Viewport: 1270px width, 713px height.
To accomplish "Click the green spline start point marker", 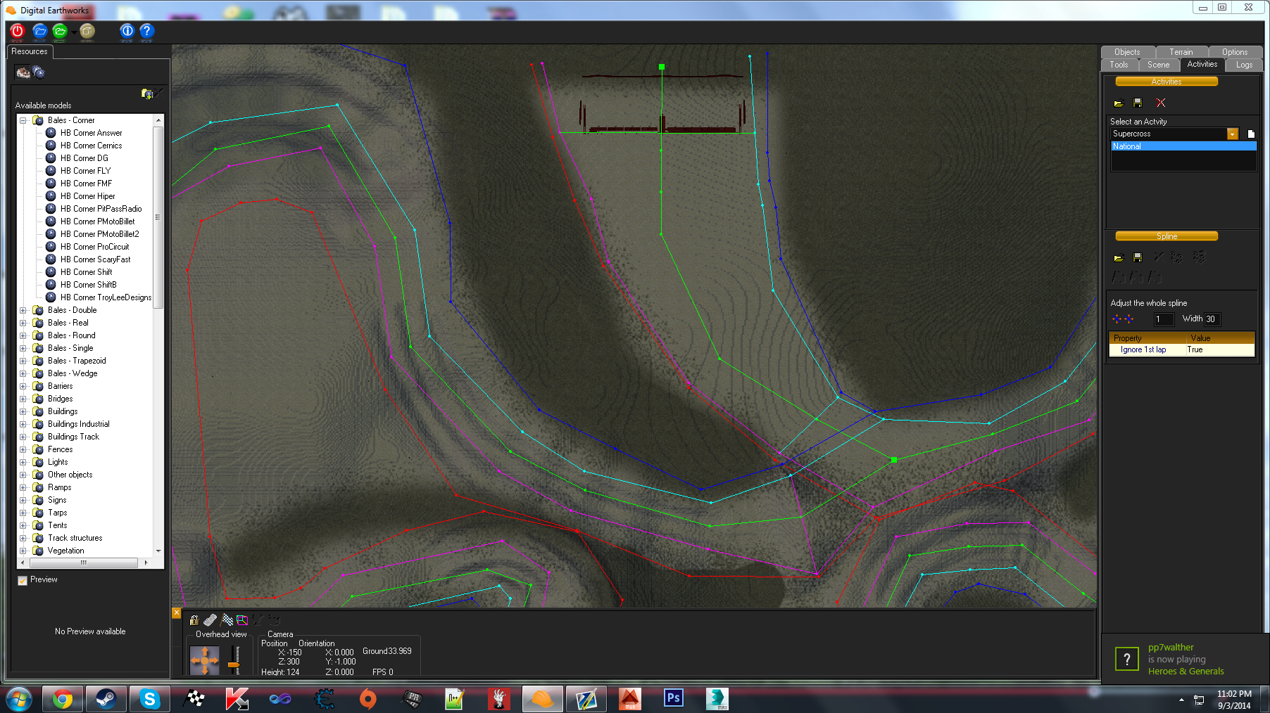I will point(662,67).
